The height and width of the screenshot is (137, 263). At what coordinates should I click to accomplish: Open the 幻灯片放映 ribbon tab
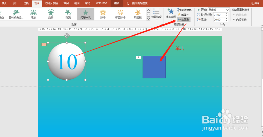(51, 3)
